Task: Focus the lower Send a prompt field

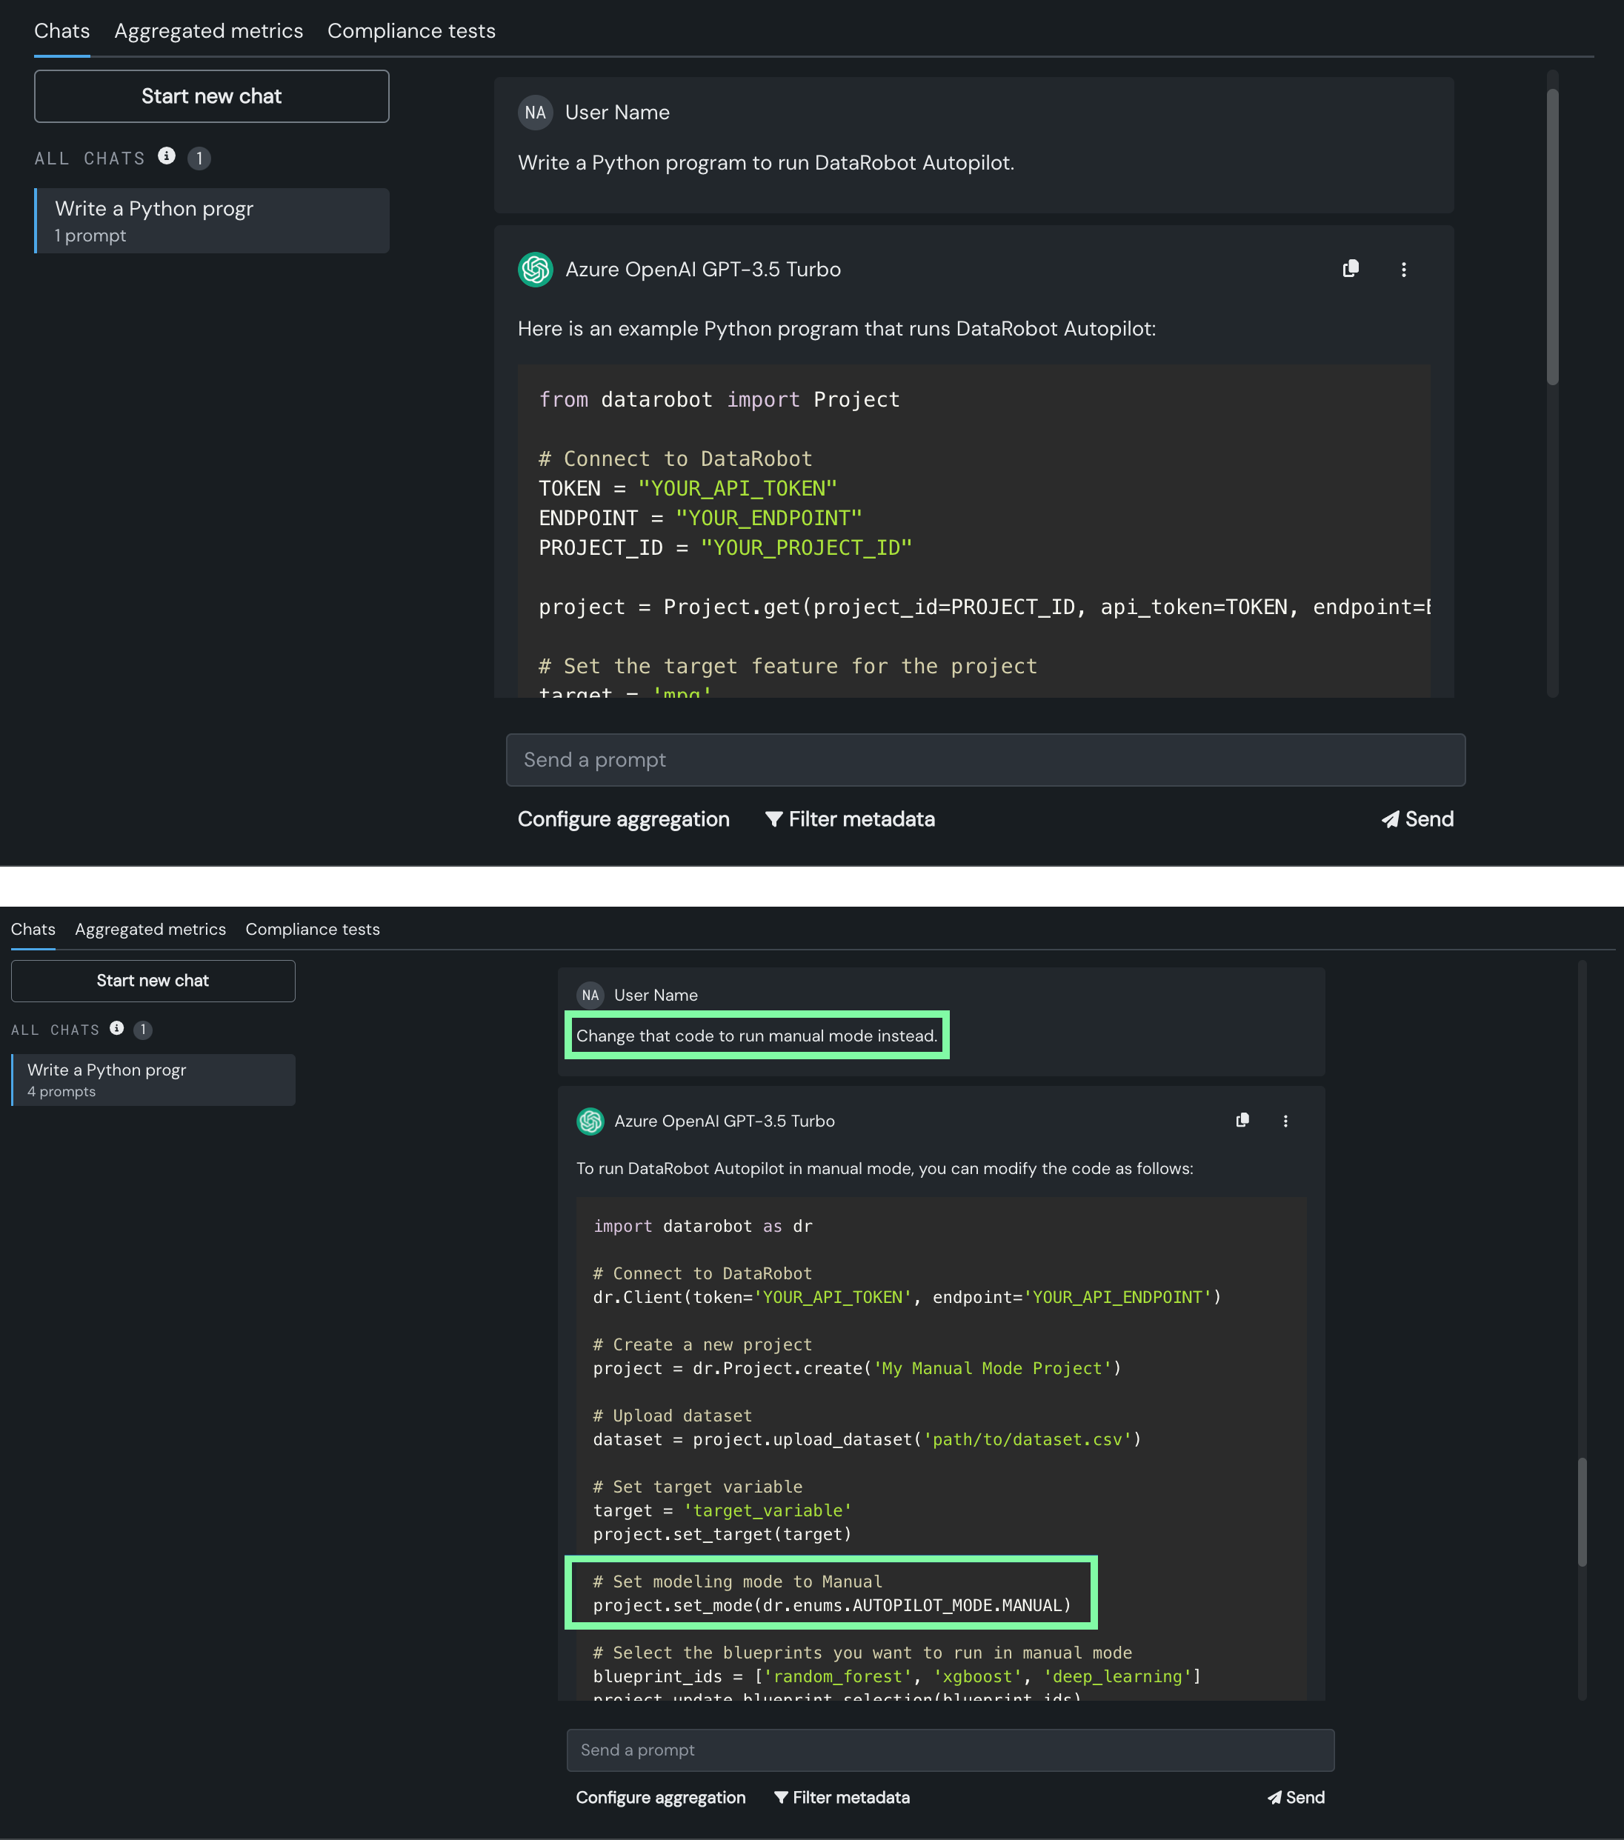Action: tap(950, 1750)
